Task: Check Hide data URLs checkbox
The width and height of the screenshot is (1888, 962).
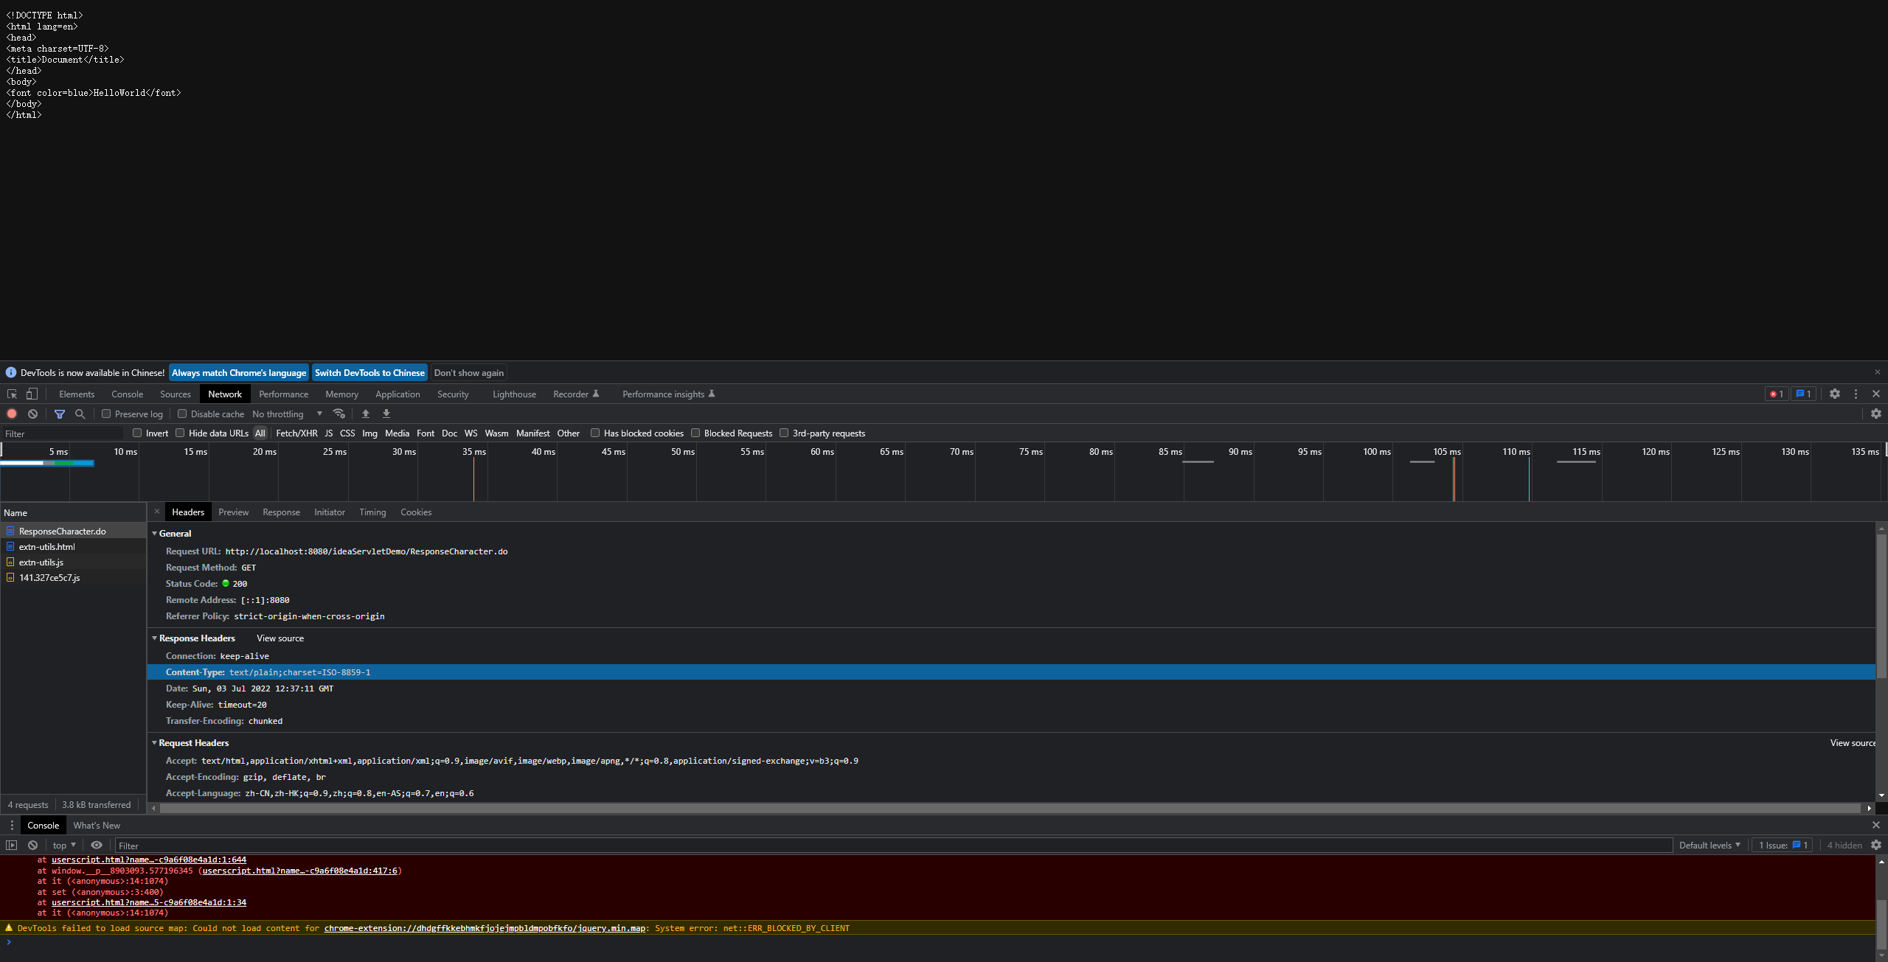Action: (x=180, y=433)
